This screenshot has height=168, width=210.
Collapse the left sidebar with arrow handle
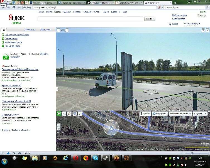coord(57,89)
